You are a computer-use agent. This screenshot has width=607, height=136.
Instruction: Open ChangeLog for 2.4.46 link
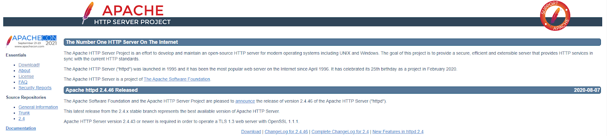[286, 132]
